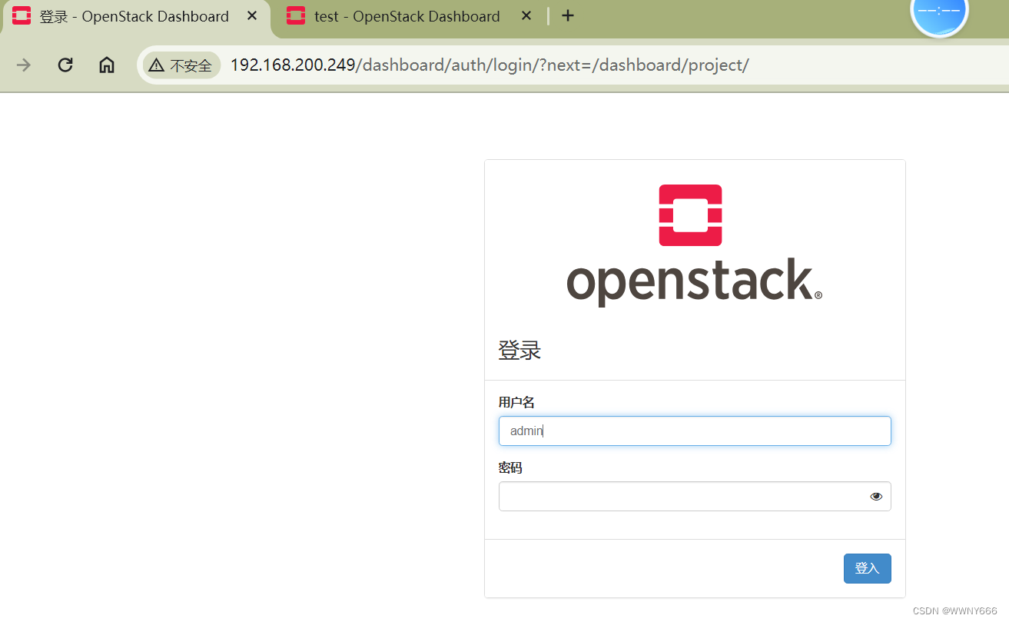Click the reload page icon
The image size is (1009, 622).
point(65,65)
